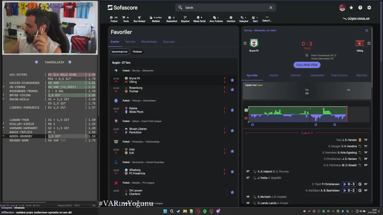
Task: Switch to Events tab in Favoriler
Action: (x=115, y=42)
